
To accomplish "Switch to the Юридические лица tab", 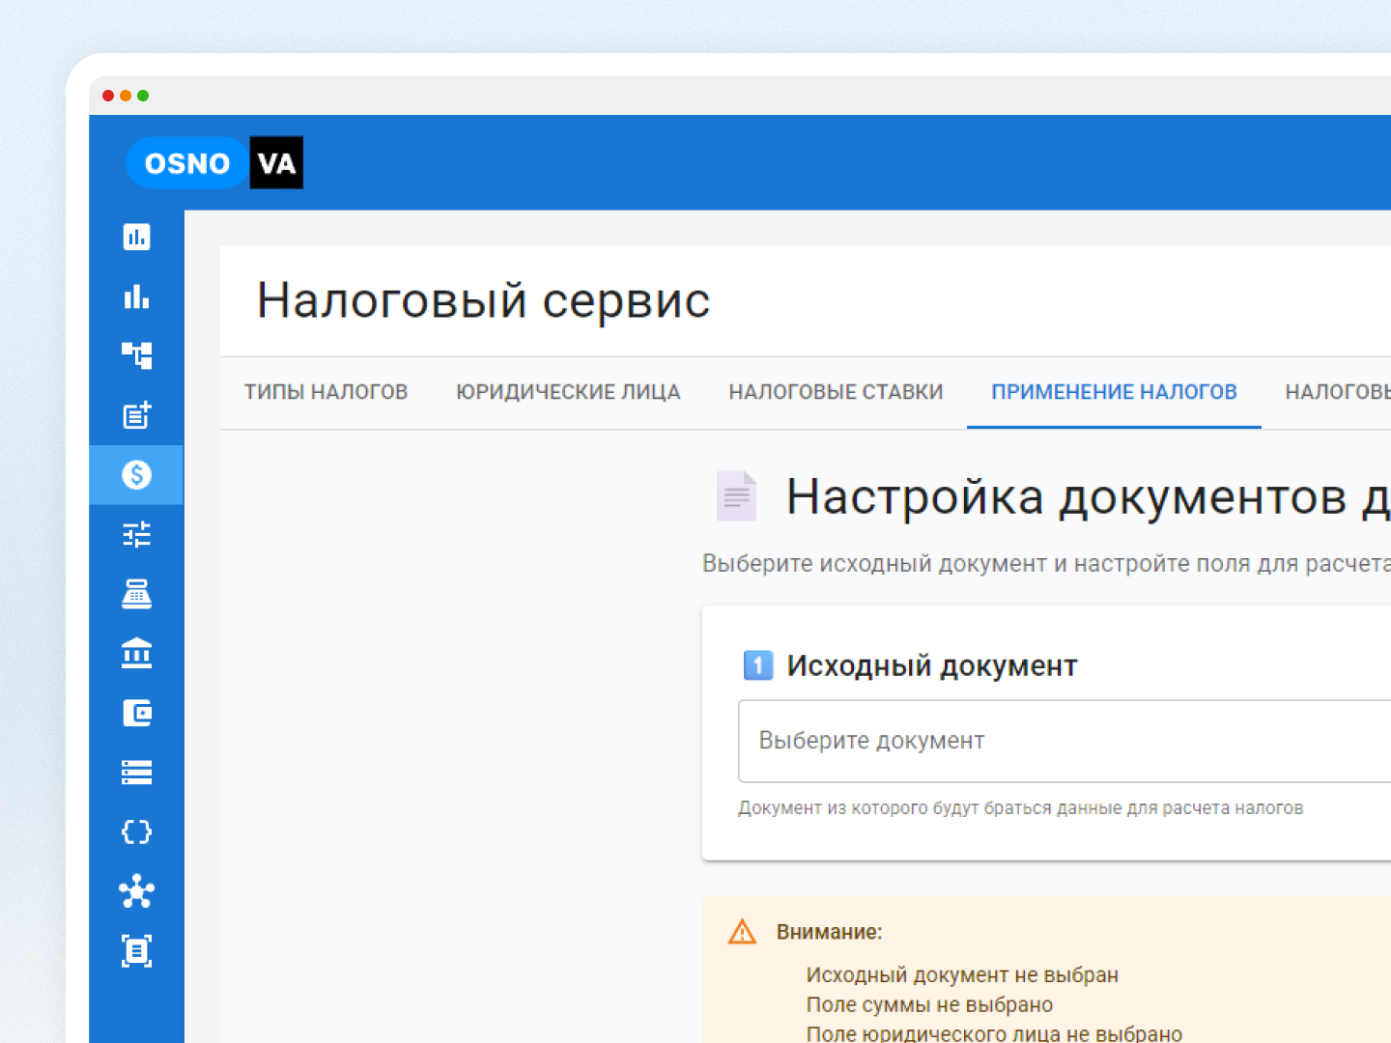I will click(568, 392).
